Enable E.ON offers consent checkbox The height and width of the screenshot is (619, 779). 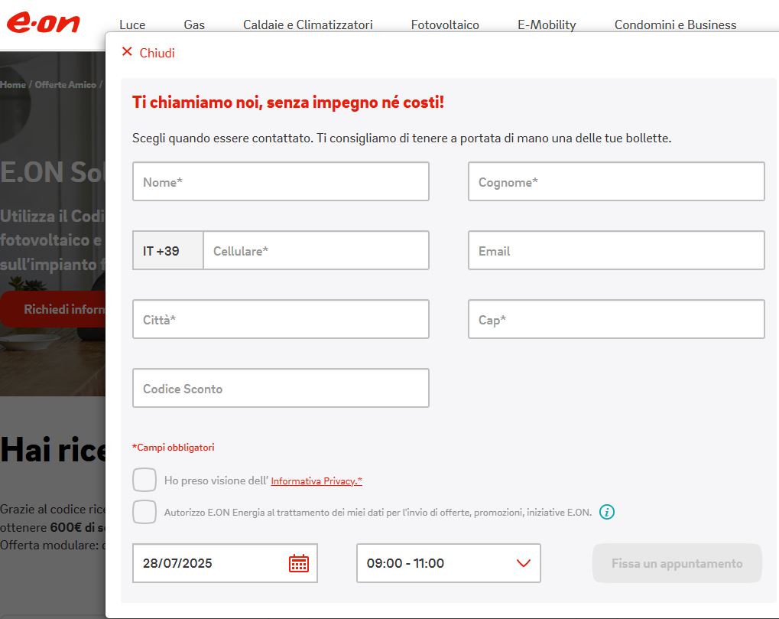point(144,512)
